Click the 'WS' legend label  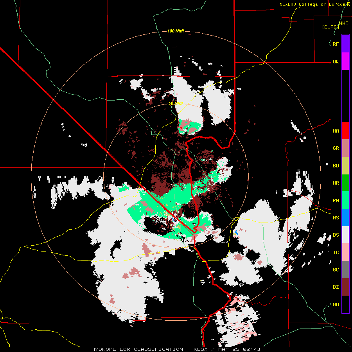[336, 218]
